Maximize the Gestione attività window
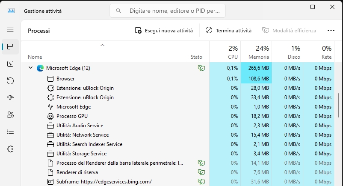343x186 pixels. (x=313, y=7)
